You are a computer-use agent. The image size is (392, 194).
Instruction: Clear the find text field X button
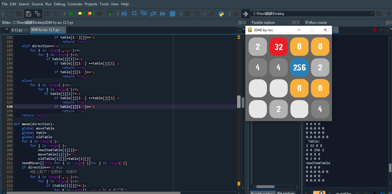click(x=321, y=193)
